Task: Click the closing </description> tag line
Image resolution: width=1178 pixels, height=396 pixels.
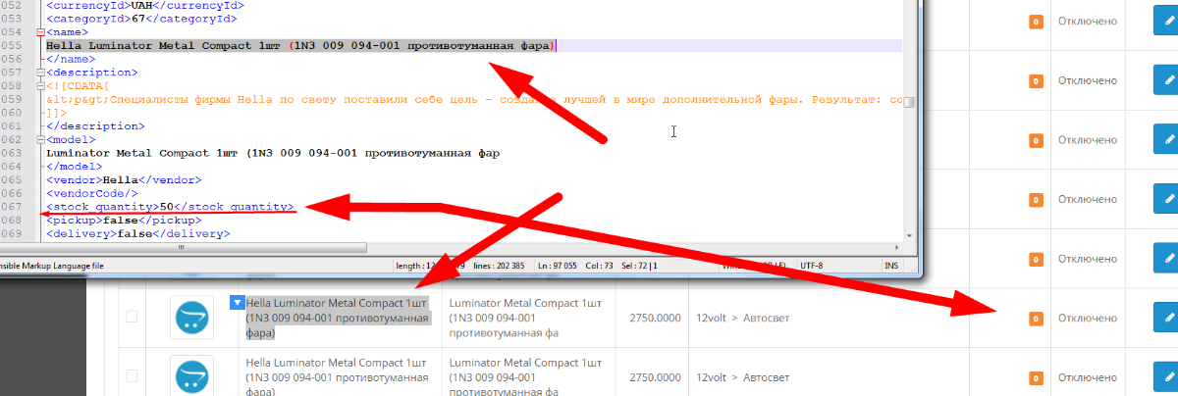Action: pyautogui.click(x=94, y=125)
